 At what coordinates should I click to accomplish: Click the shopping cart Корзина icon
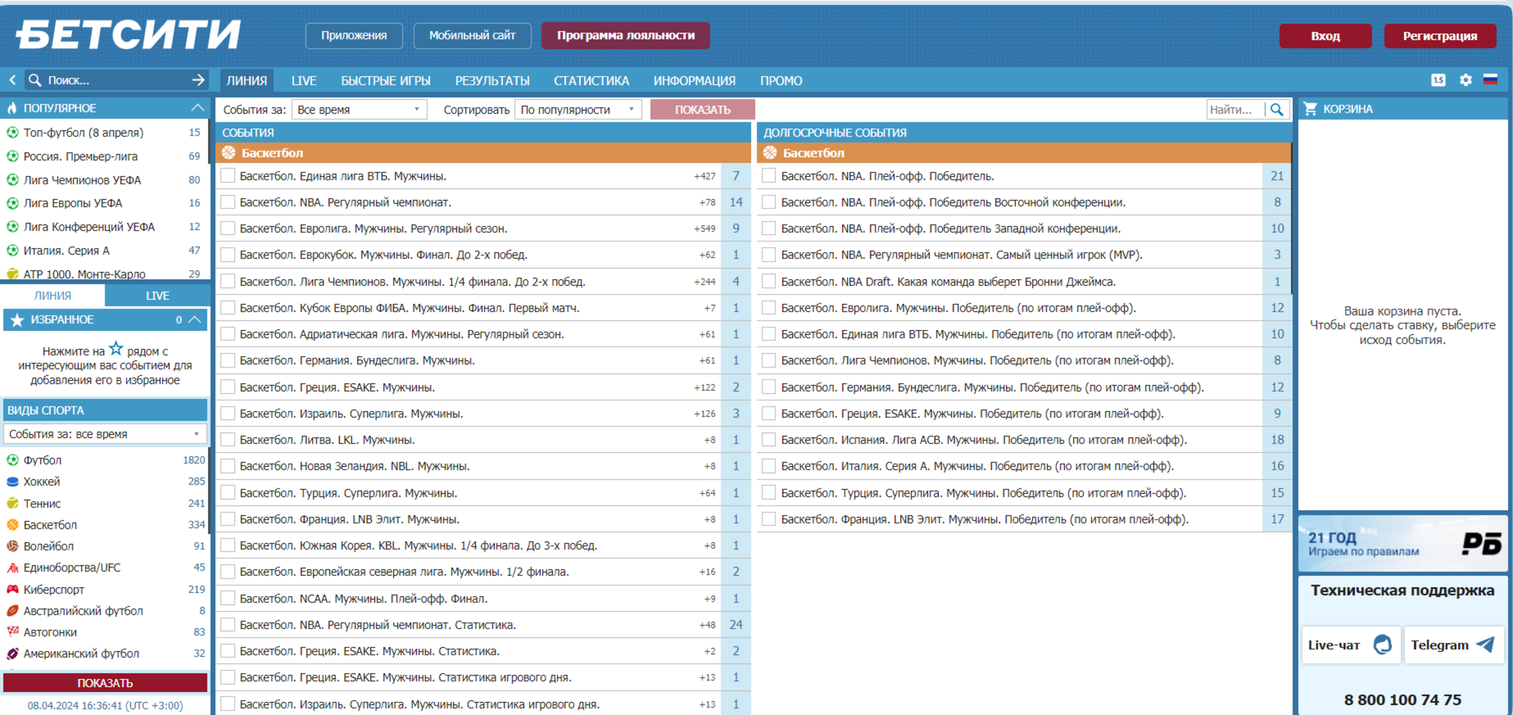point(1310,109)
